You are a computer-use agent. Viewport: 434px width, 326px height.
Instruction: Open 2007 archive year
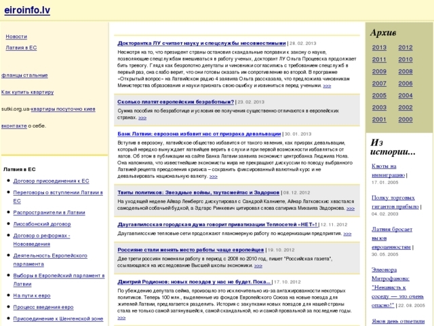[x=379, y=84]
